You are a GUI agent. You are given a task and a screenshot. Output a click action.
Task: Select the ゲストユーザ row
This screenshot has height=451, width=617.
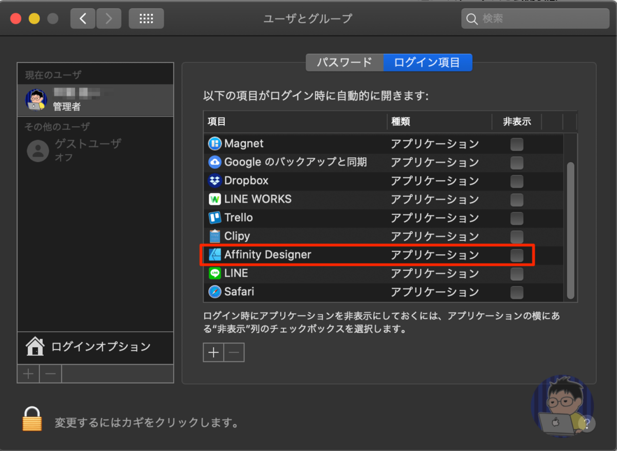pos(96,150)
